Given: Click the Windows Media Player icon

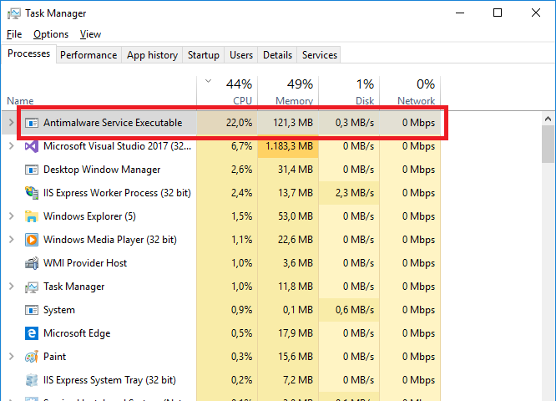Looking at the screenshot, I should tap(32, 240).
